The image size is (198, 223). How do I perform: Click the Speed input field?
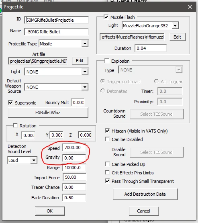point(74,147)
